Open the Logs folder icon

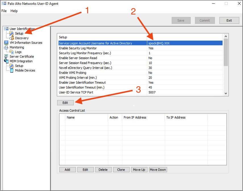pos(12,52)
